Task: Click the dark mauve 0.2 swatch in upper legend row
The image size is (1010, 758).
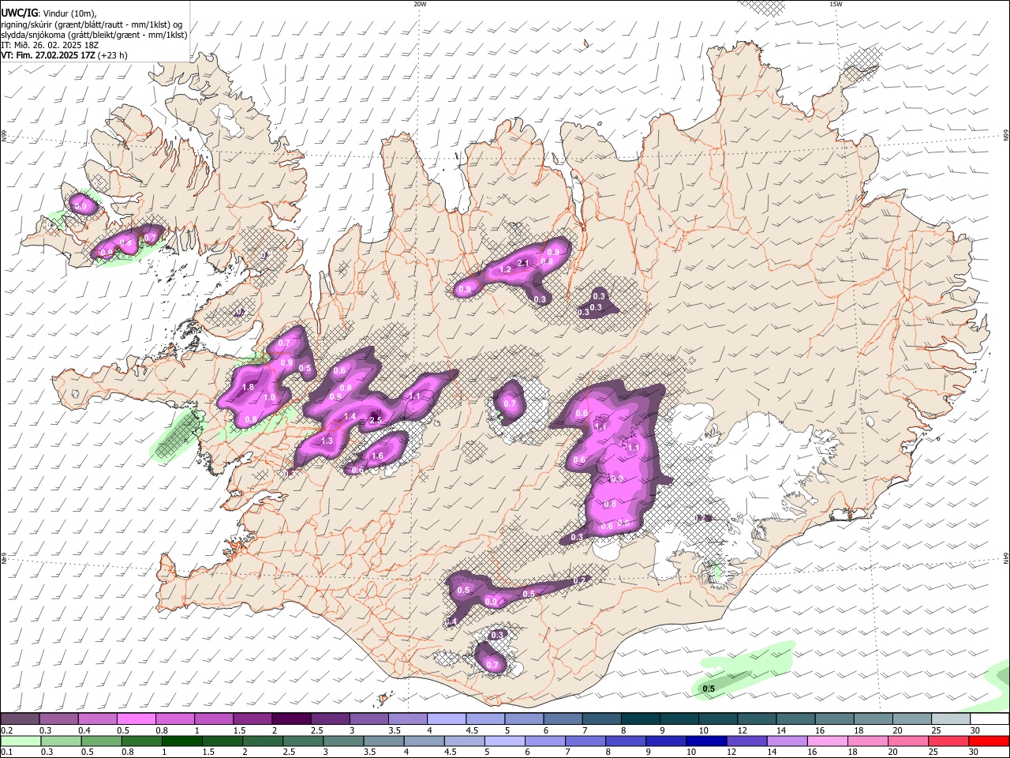Action: click(19, 719)
